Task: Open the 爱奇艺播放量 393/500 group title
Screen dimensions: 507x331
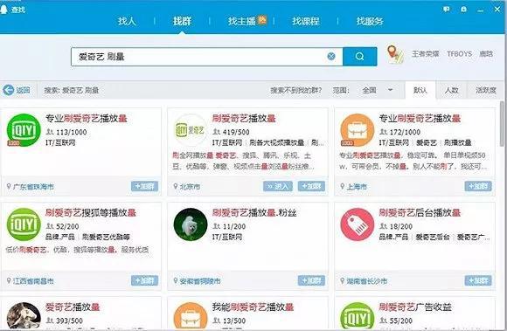Action: tap(73, 307)
